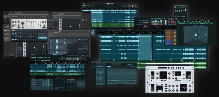219x97 pixels.
Task: Toggle the third plugin row's enable switch
Action: coord(49,86)
